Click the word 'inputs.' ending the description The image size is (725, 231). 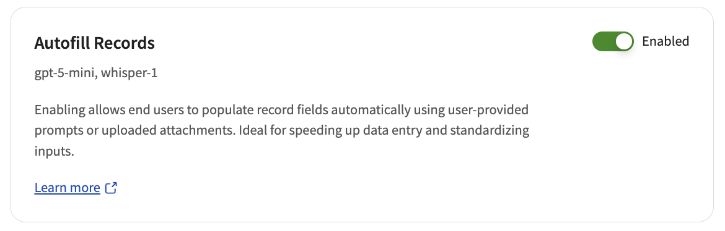coord(54,151)
